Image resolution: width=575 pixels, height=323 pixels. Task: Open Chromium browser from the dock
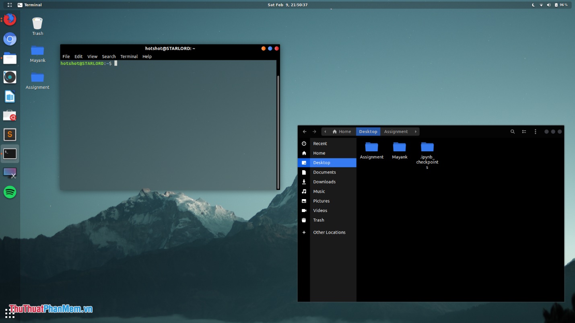point(9,39)
